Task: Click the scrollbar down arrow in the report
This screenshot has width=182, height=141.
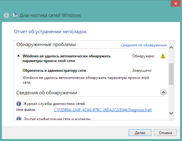Action: 171,113
